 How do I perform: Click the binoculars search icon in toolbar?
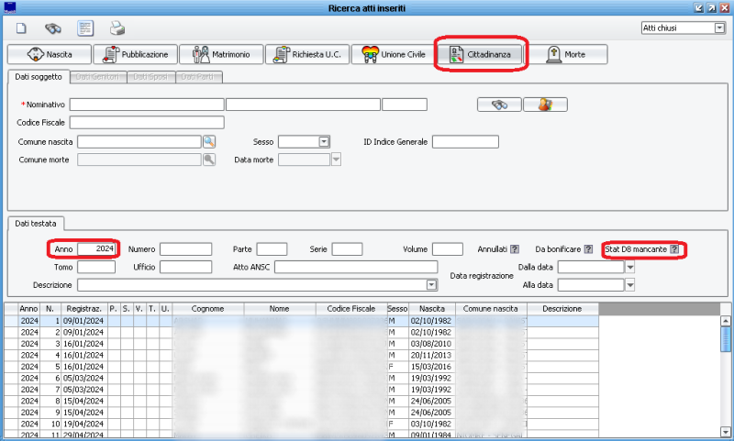[53, 28]
